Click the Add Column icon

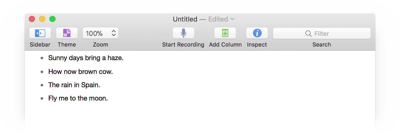(225, 33)
